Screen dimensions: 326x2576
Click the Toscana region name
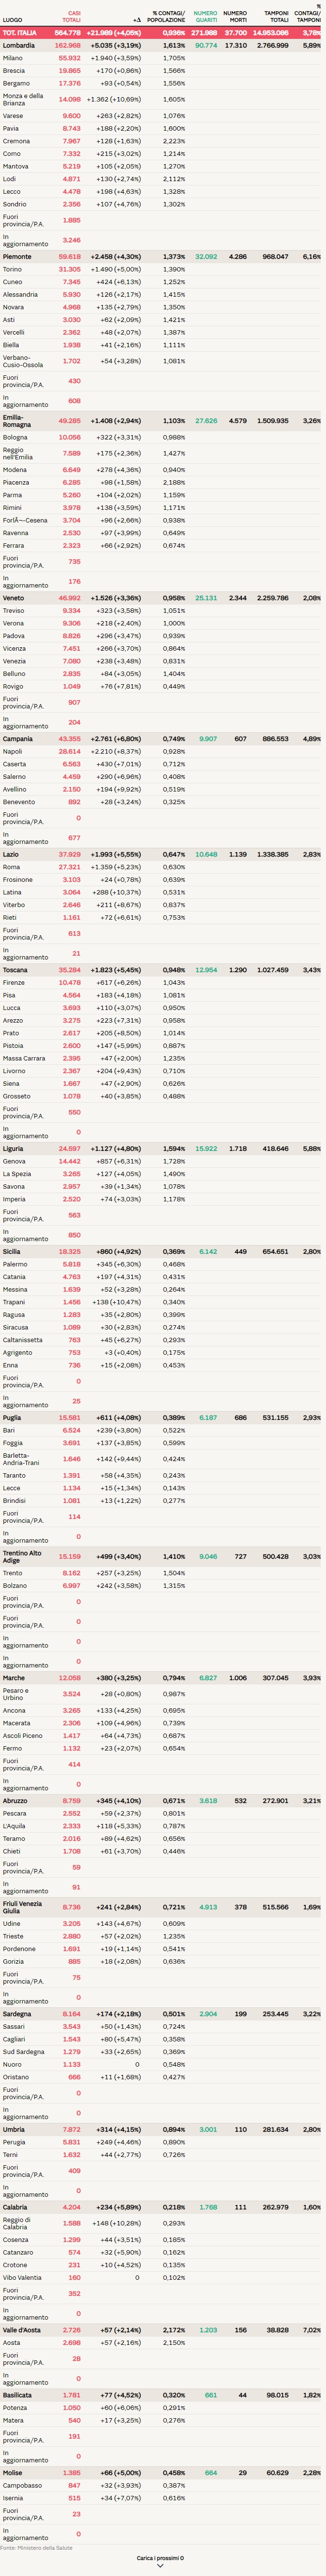[x=15, y=970]
